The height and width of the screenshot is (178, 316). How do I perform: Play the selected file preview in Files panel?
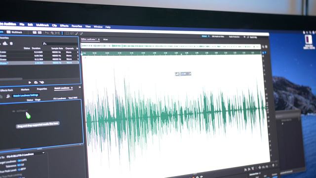point(30,83)
